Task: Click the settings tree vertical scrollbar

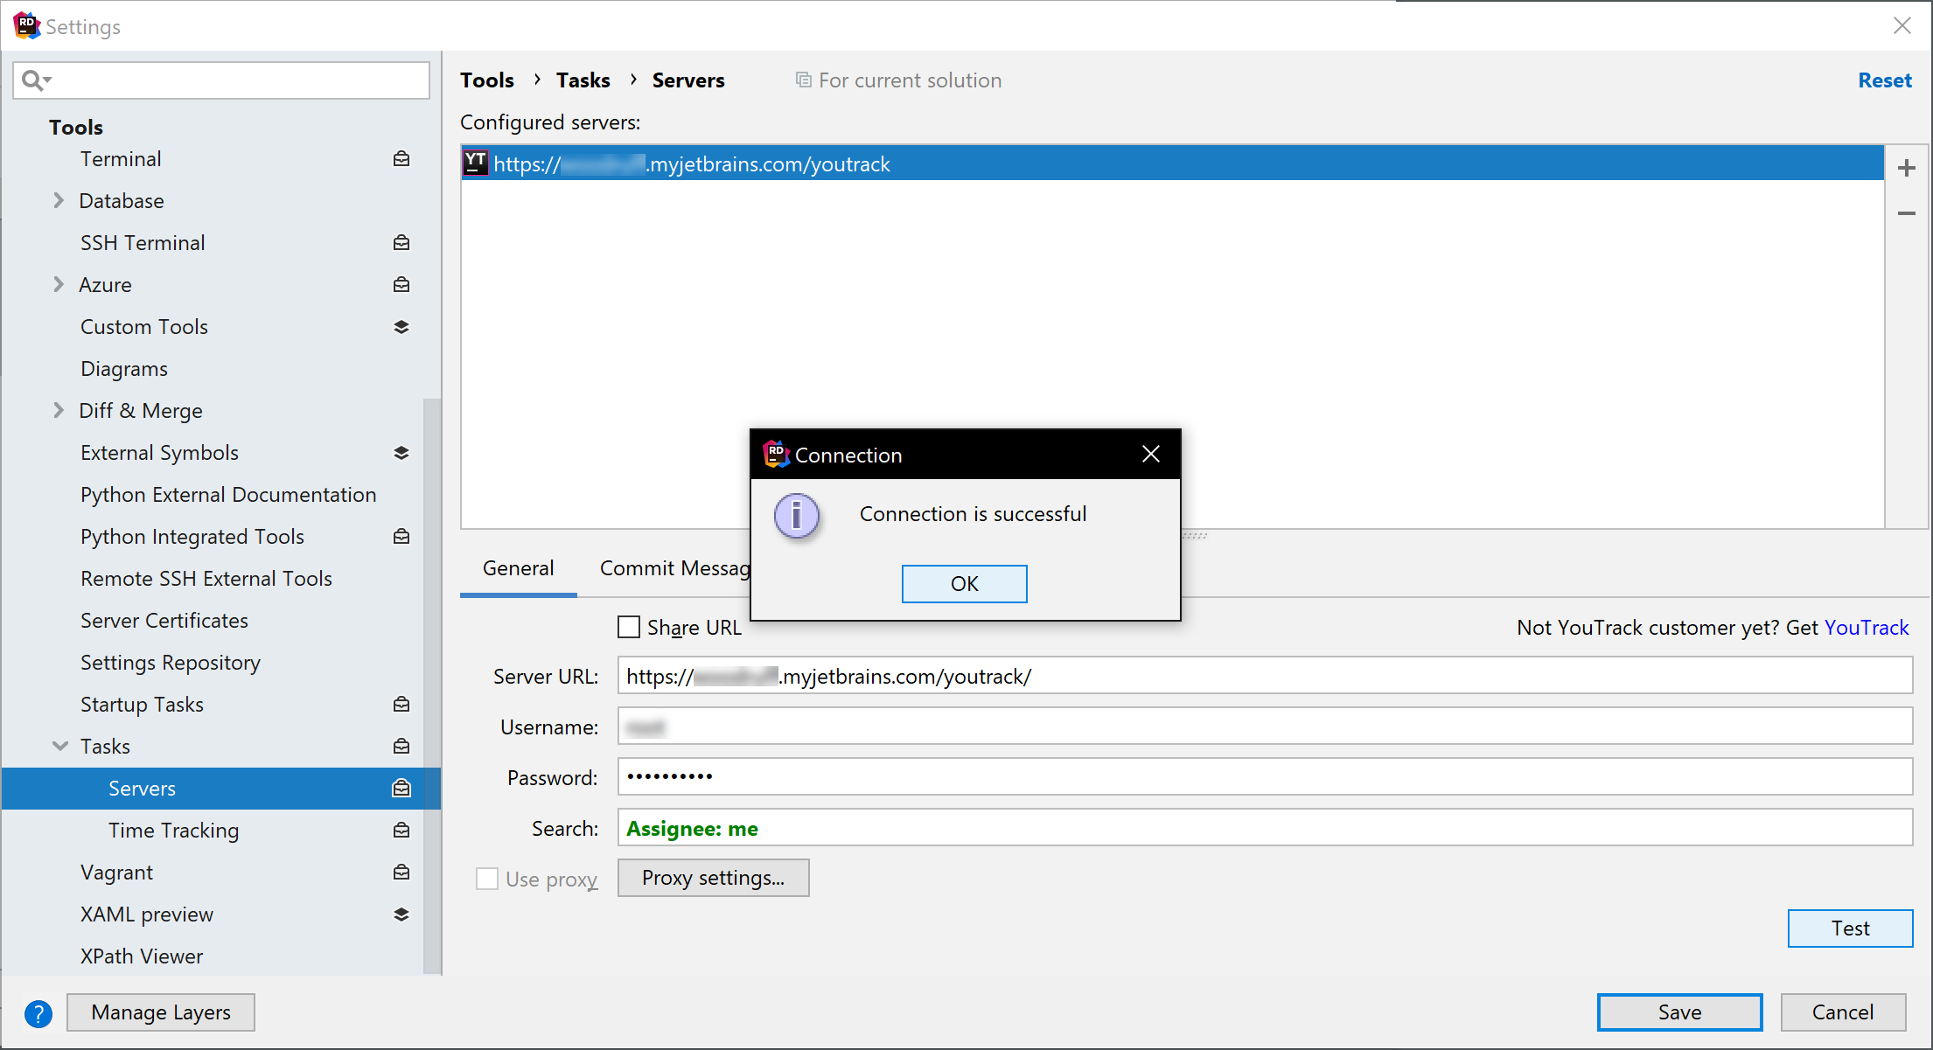Action: [x=432, y=686]
